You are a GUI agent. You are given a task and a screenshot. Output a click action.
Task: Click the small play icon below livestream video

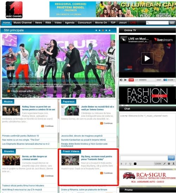click(x=125, y=80)
